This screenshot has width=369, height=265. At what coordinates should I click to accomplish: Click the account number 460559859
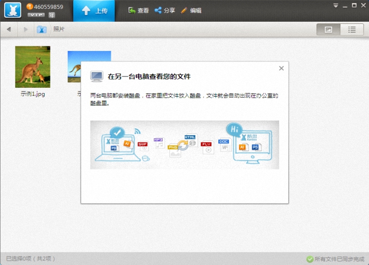(x=48, y=7)
